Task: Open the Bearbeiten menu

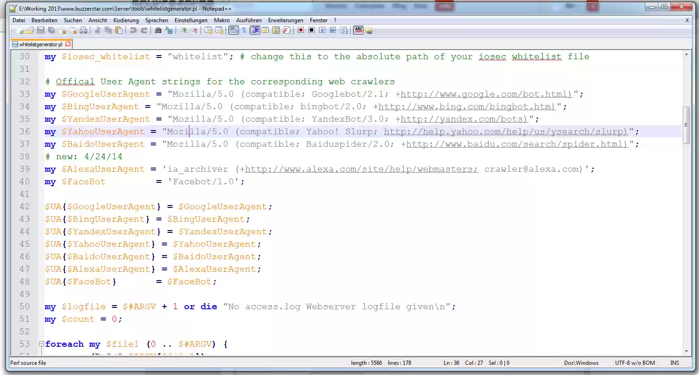Action: pyautogui.click(x=44, y=20)
